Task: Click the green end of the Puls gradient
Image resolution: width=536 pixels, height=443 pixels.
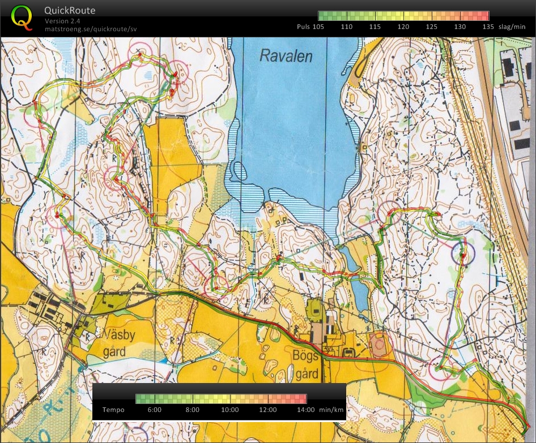Action: point(324,14)
